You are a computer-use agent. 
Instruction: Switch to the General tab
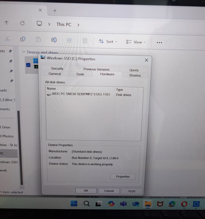click(55, 74)
